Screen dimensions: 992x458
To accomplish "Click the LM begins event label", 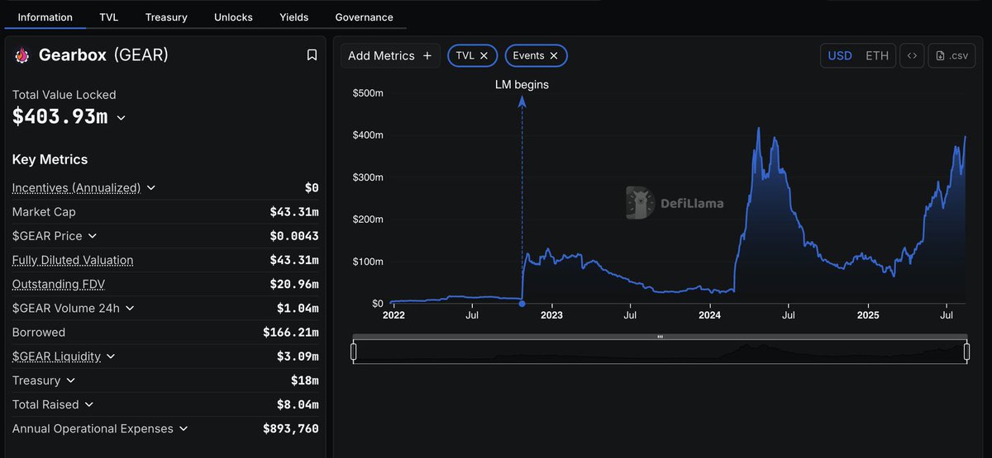I will pyautogui.click(x=522, y=84).
